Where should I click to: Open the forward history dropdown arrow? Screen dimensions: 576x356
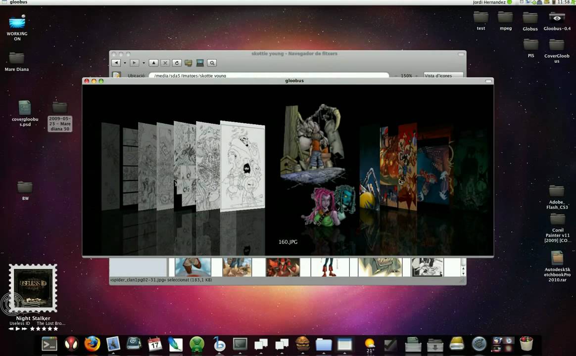[144, 63]
